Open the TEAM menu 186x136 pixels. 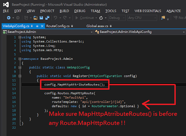95,11
